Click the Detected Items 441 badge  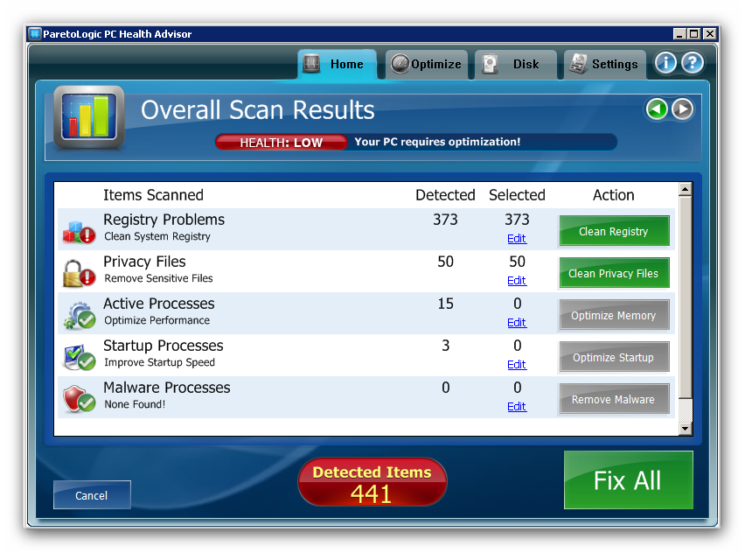(x=372, y=481)
